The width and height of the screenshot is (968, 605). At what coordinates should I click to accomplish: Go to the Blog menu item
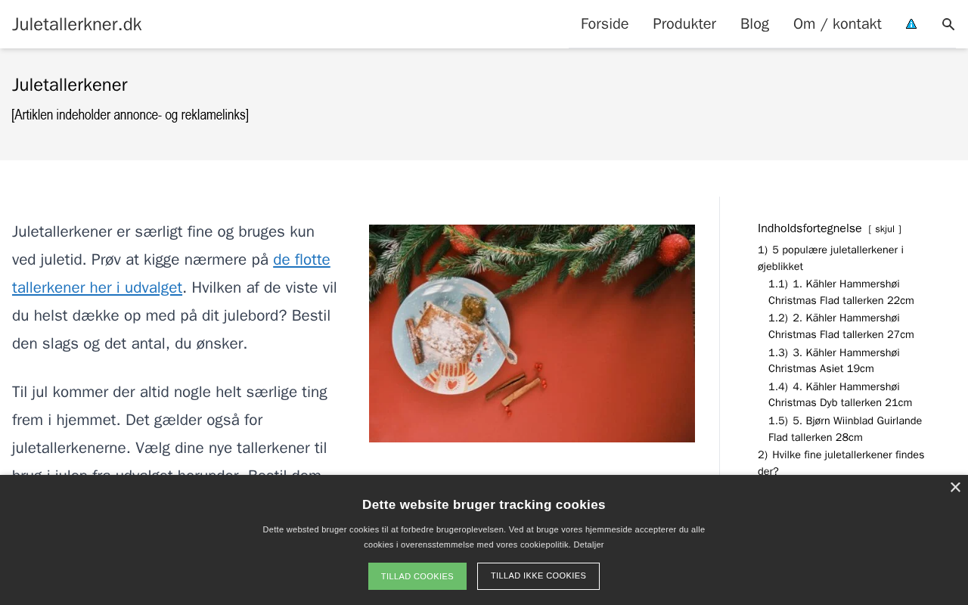point(755,24)
